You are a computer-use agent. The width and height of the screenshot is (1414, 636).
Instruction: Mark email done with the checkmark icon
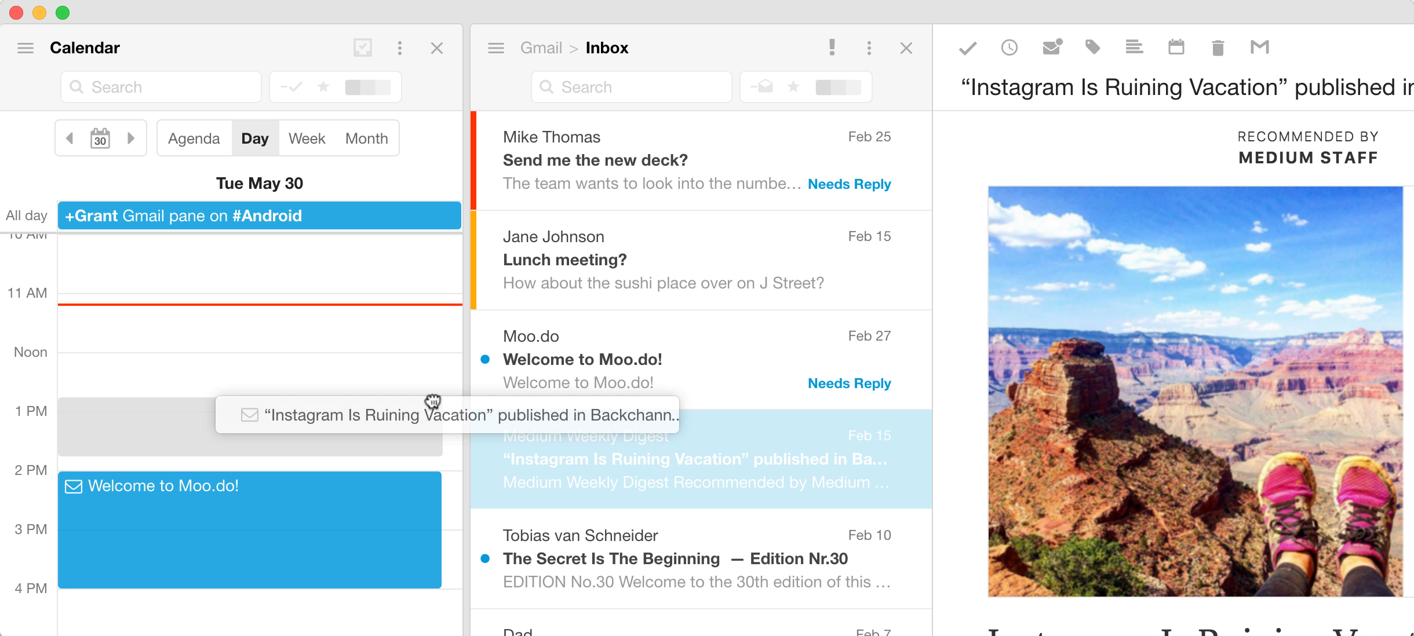[x=968, y=48]
